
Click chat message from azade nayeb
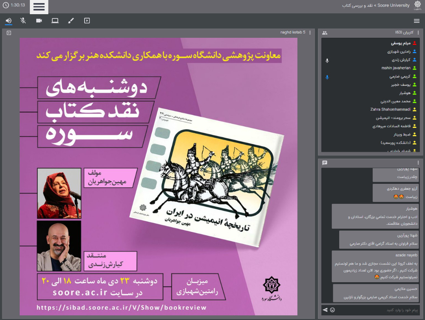pyautogui.click(x=375, y=266)
